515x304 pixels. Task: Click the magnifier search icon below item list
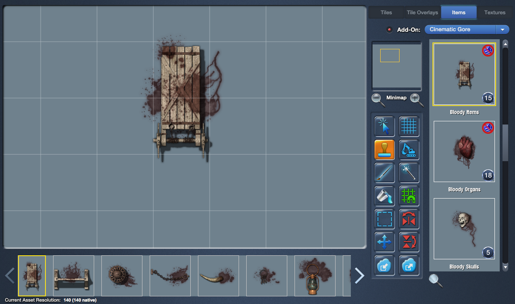pyautogui.click(x=435, y=280)
